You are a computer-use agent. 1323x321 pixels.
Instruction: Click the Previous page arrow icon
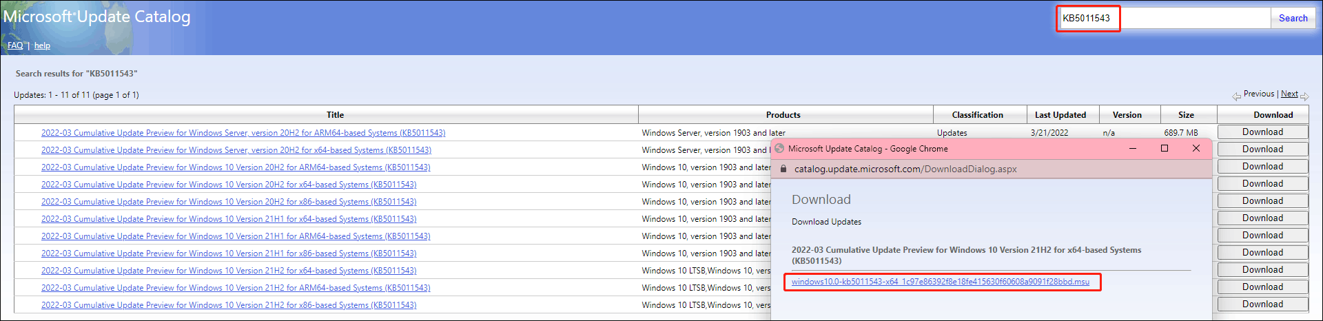tap(1237, 96)
